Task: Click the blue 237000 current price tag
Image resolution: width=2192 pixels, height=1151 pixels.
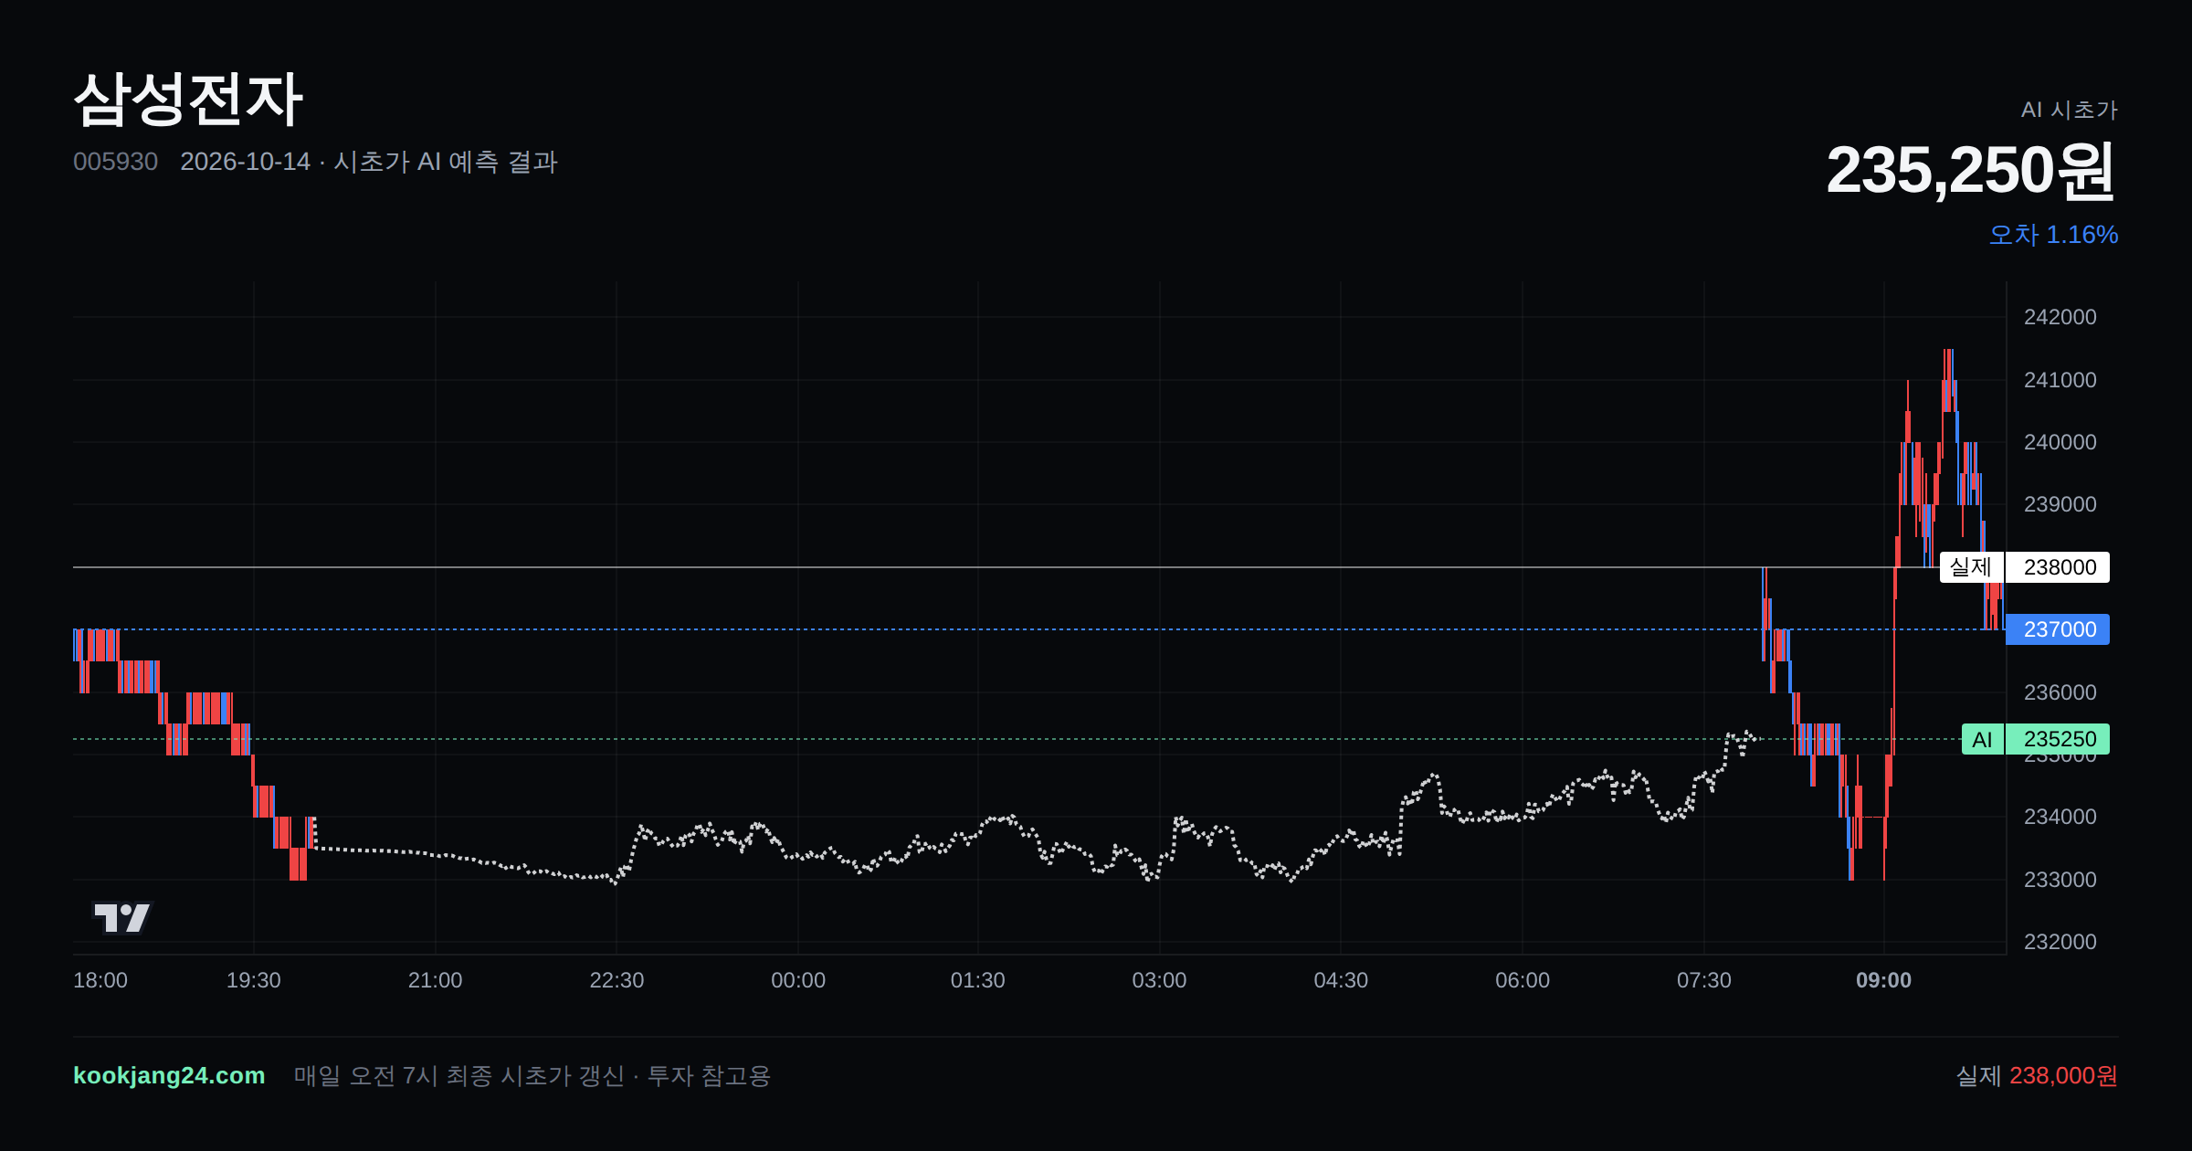Action: tap(2058, 629)
